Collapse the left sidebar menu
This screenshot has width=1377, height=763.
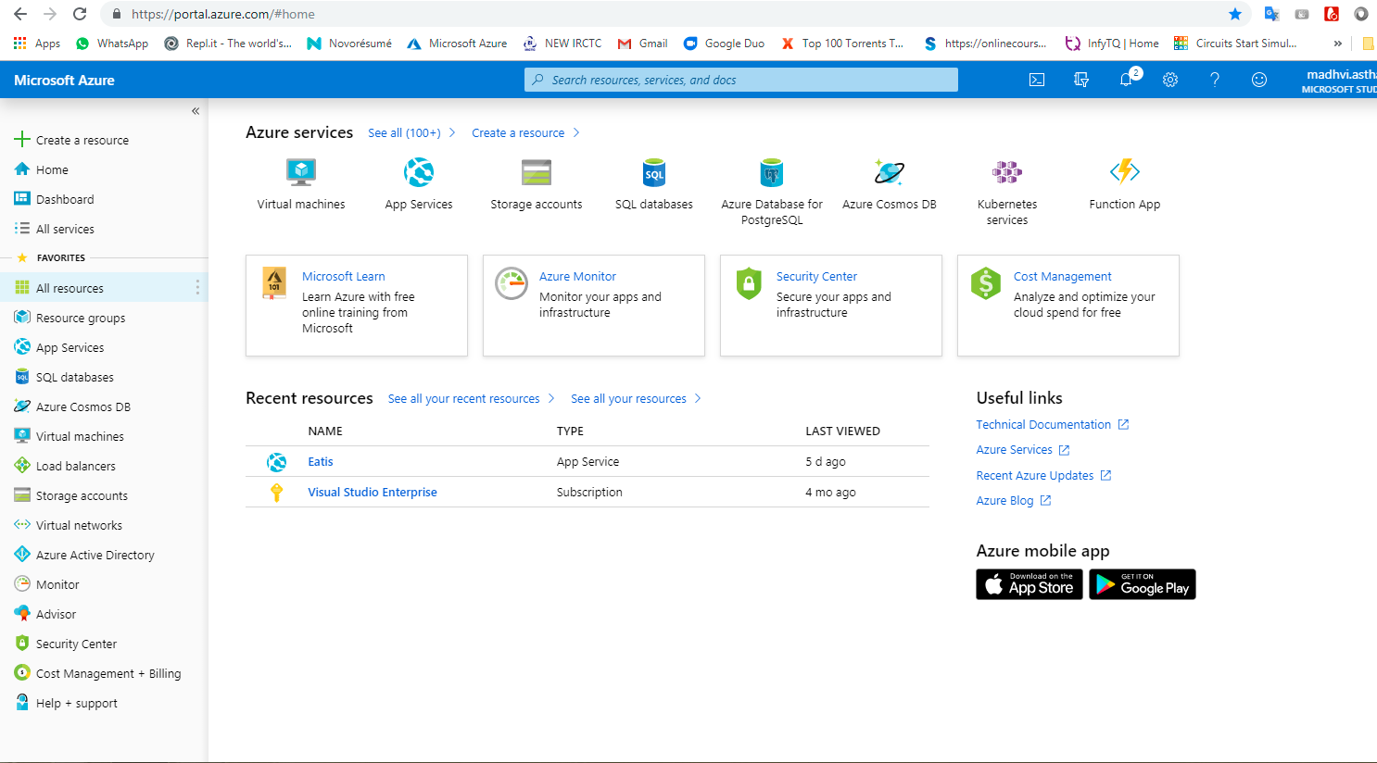point(196,111)
